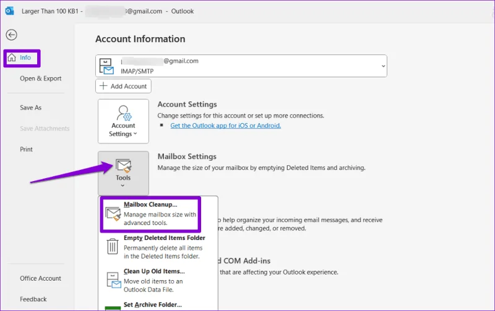
Task: Choose Set Archive Folder entry
Action: [158, 305]
